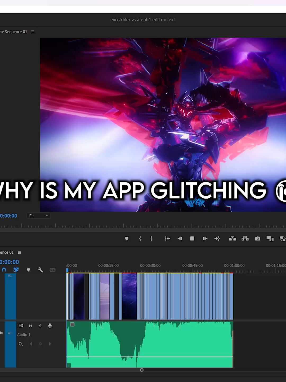Image resolution: width=286 pixels, height=382 pixels.
Task: Click the 00:00:15:00 mark on the timeline ruler
Action: 108,266
